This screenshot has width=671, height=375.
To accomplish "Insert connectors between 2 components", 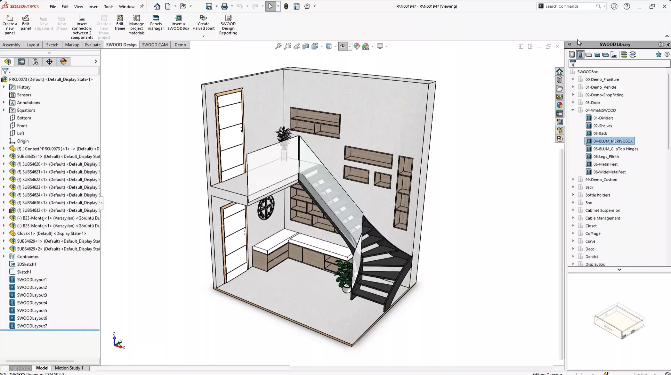I will [82, 27].
